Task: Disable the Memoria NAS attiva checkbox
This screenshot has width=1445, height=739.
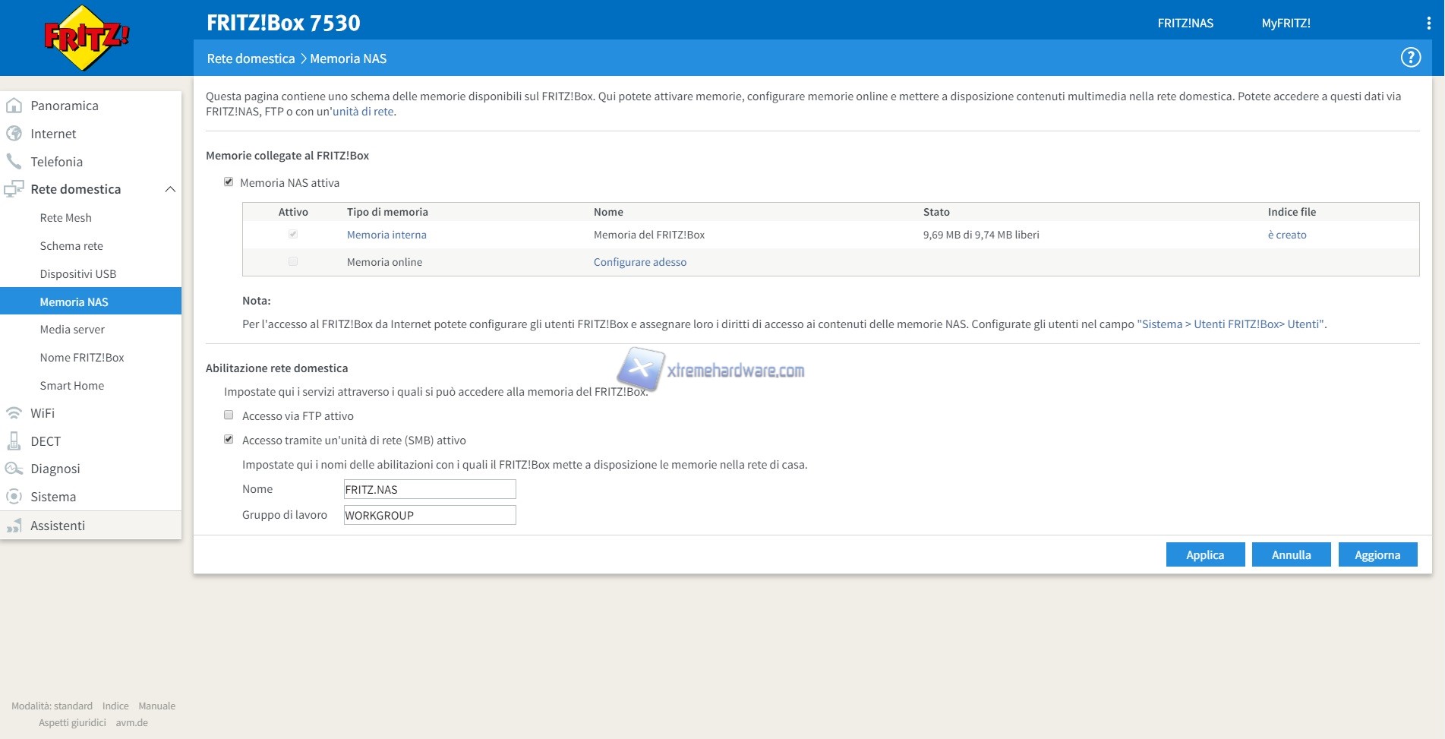Action: pos(229,182)
